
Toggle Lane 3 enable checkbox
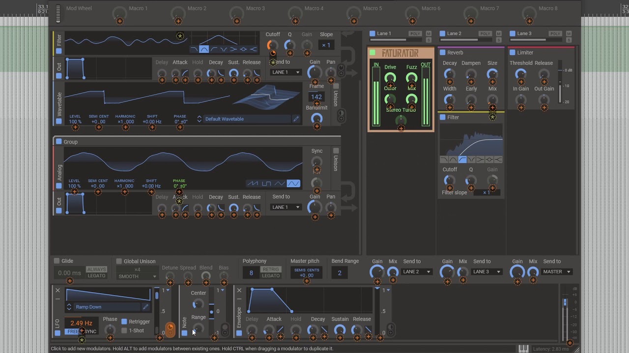513,33
